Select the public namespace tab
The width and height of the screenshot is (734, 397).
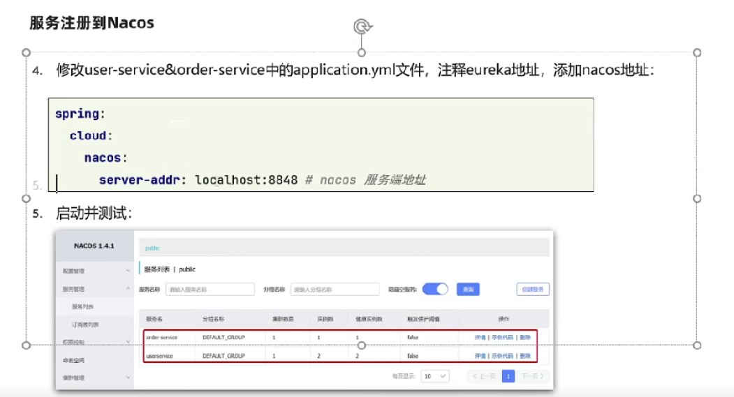[152, 248]
